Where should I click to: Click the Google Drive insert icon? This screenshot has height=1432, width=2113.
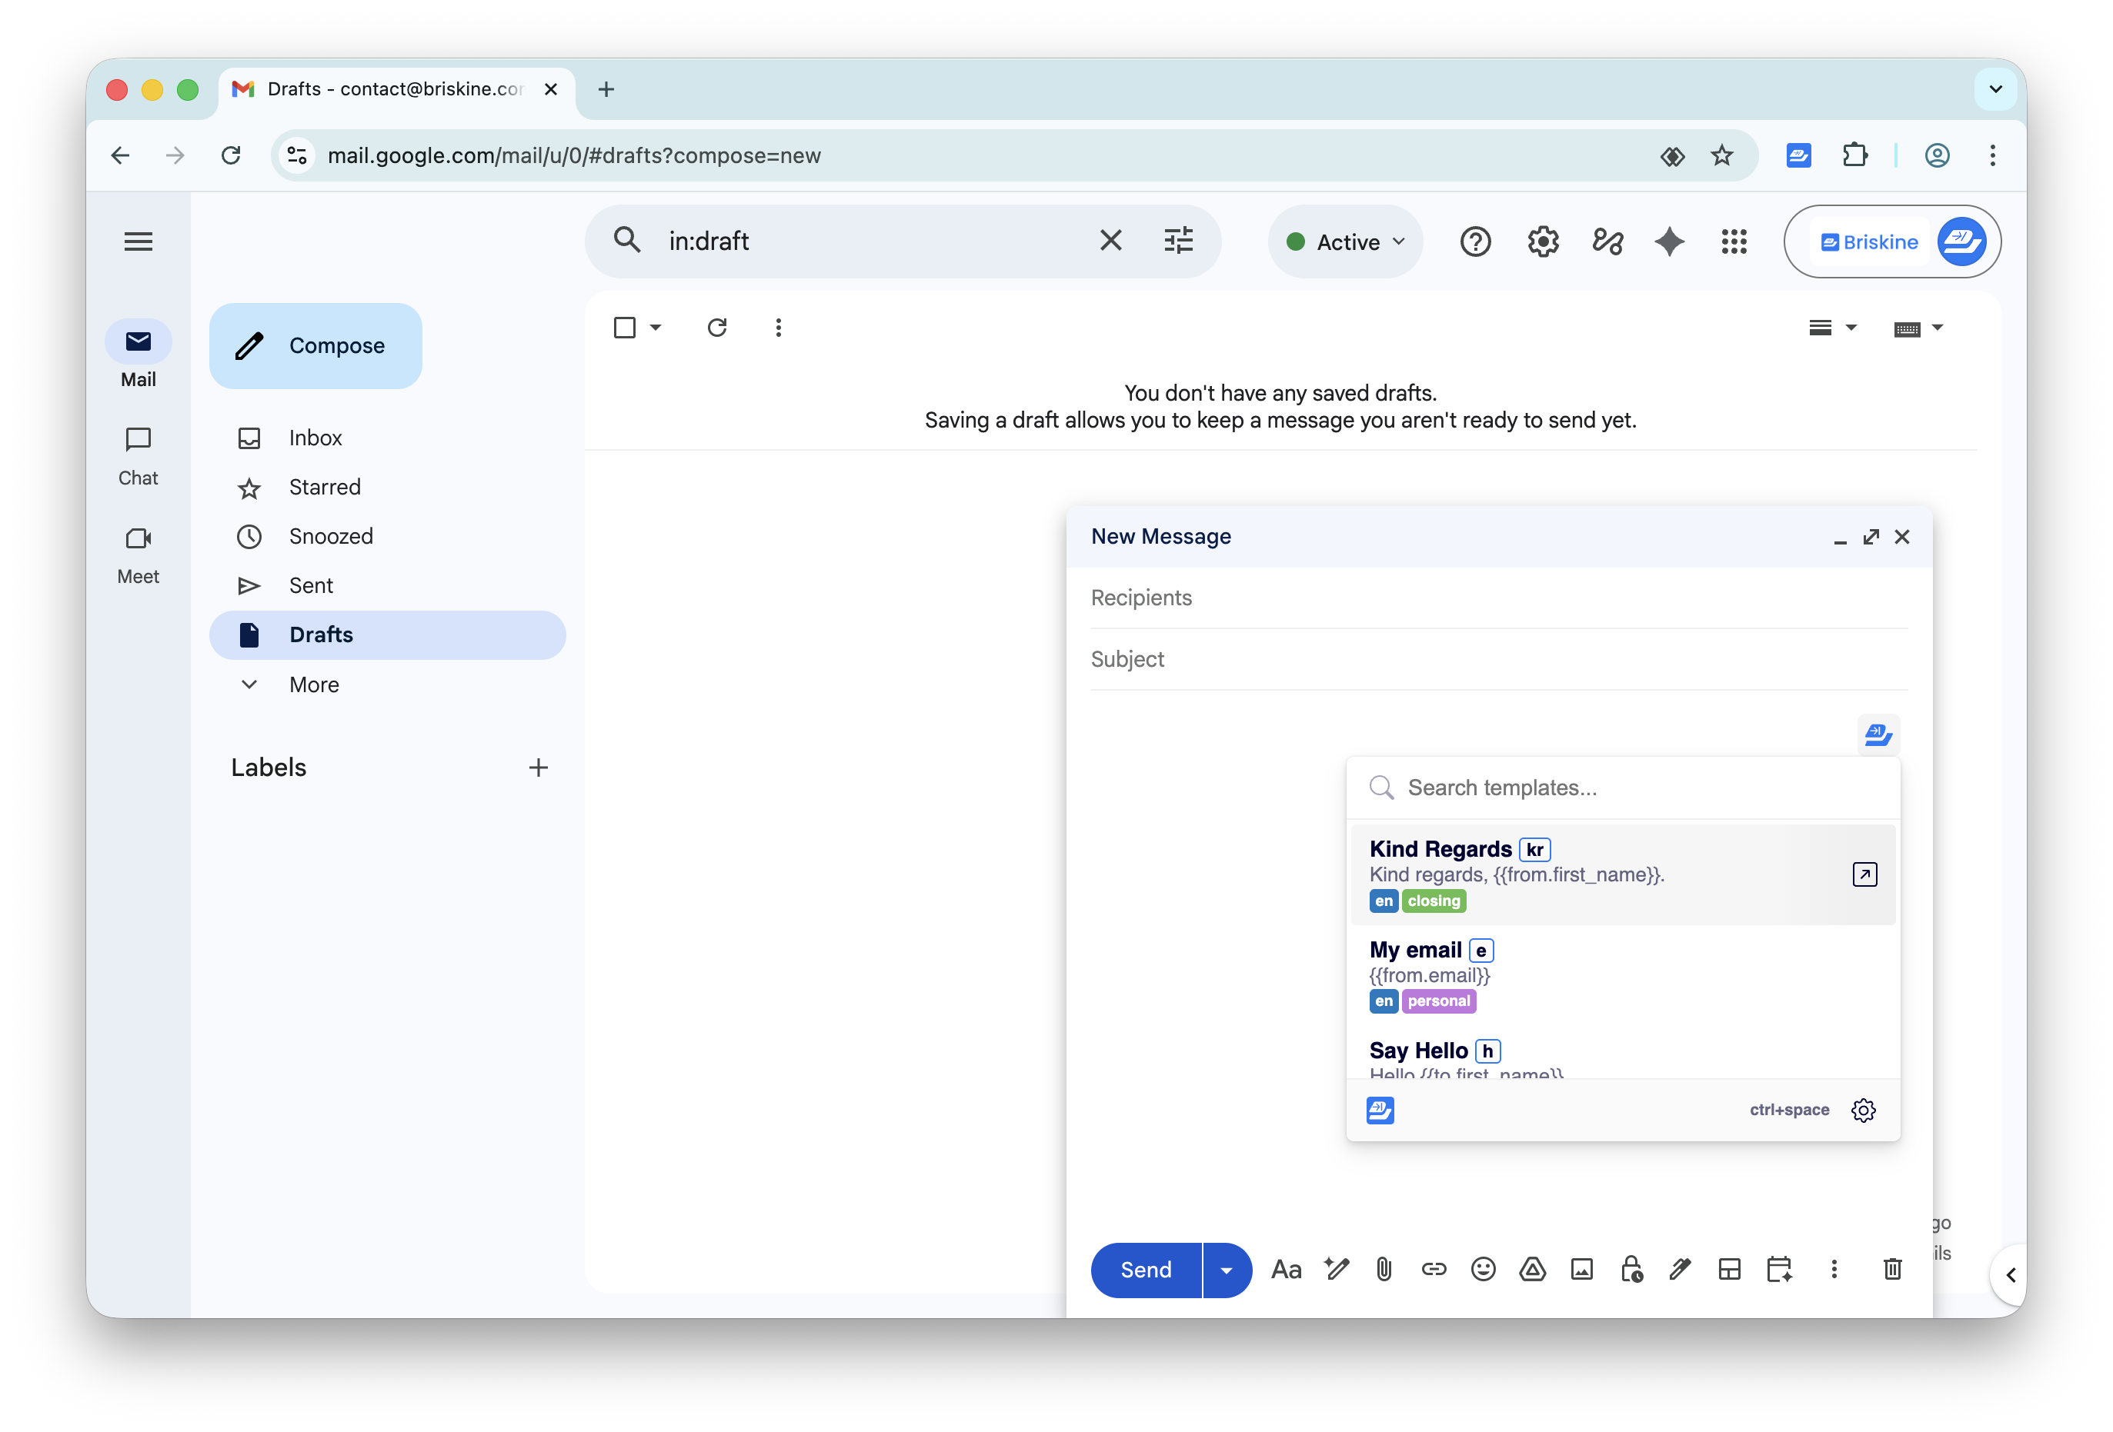[1533, 1268]
